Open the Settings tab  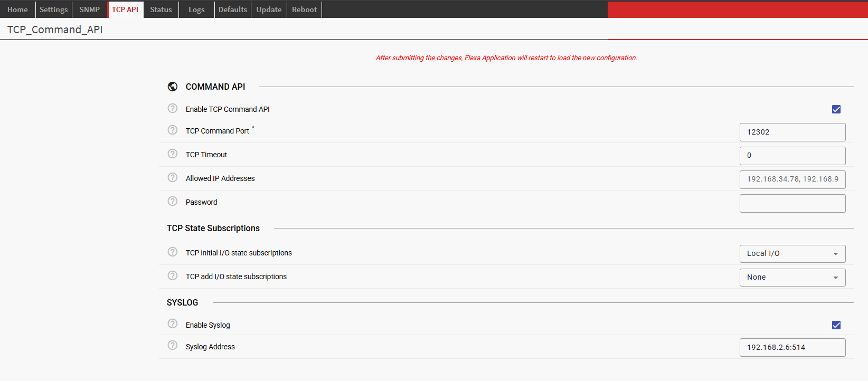(53, 9)
